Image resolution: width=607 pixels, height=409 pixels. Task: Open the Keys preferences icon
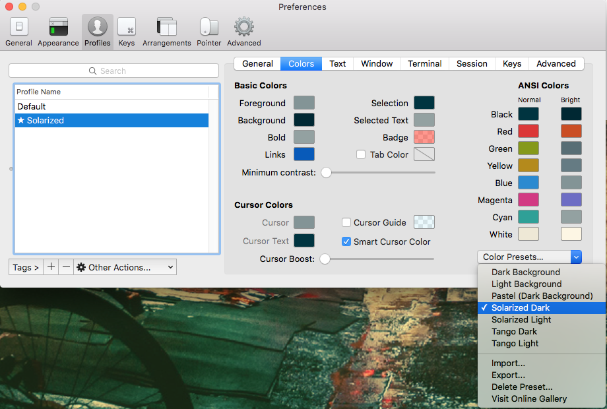127,27
